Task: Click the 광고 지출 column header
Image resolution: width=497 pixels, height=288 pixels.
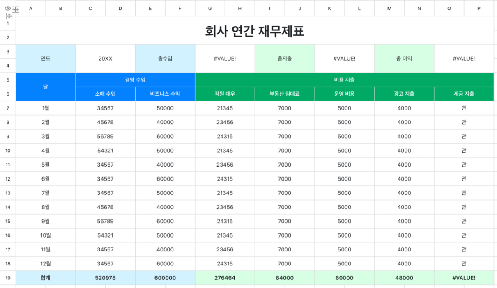Action: pyautogui.click(x=404, y=94)
